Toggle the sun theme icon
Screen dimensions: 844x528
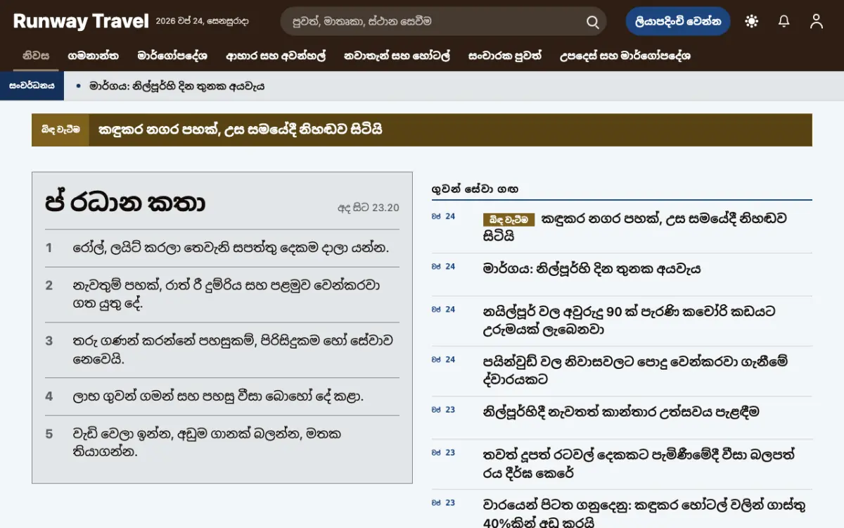point(752,21)
